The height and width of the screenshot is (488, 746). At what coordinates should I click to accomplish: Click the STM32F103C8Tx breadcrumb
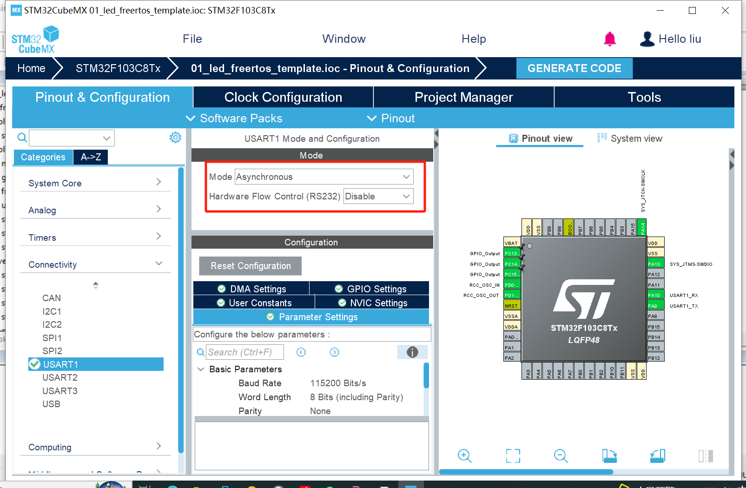(x=118, y=68)
